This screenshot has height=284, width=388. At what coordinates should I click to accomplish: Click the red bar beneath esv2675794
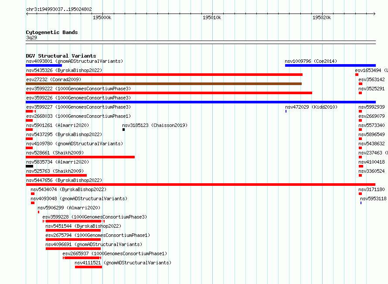(73, 240)
